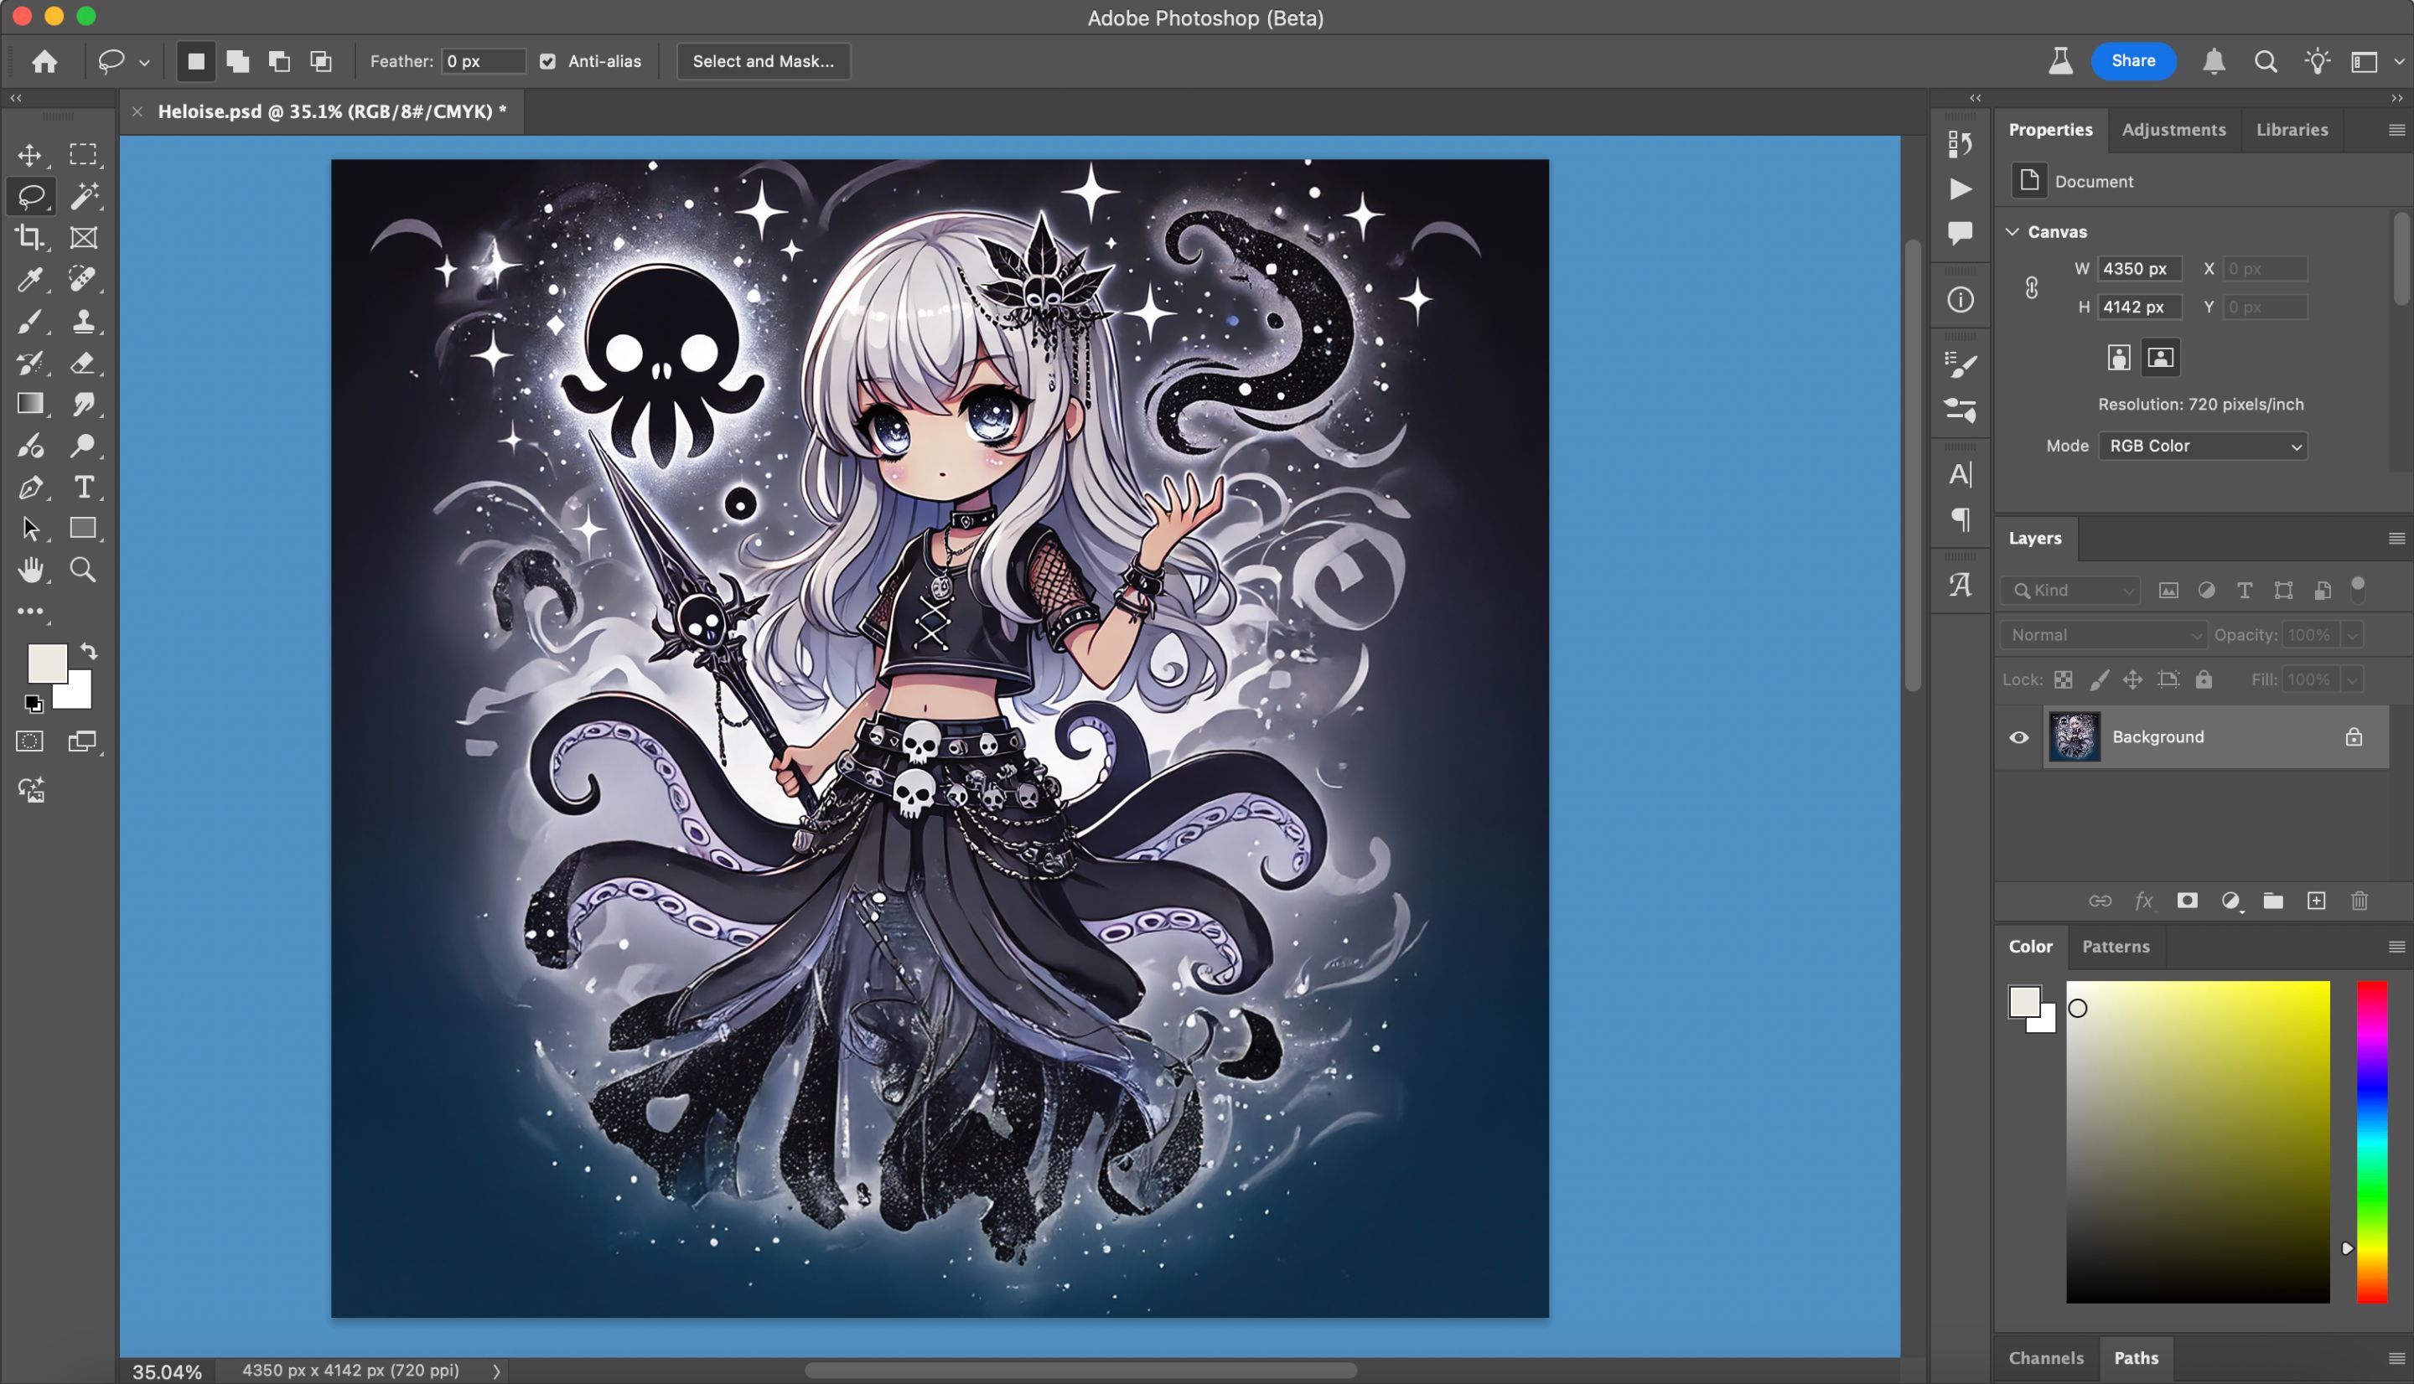Select the Frame tool
The image size is (2414, 1384).
click(x=83, y=238)
